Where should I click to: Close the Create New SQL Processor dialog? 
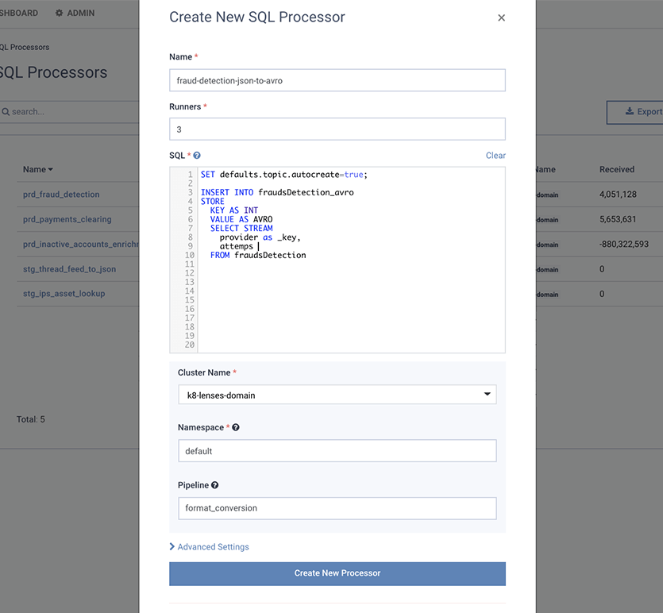(501, 17)
